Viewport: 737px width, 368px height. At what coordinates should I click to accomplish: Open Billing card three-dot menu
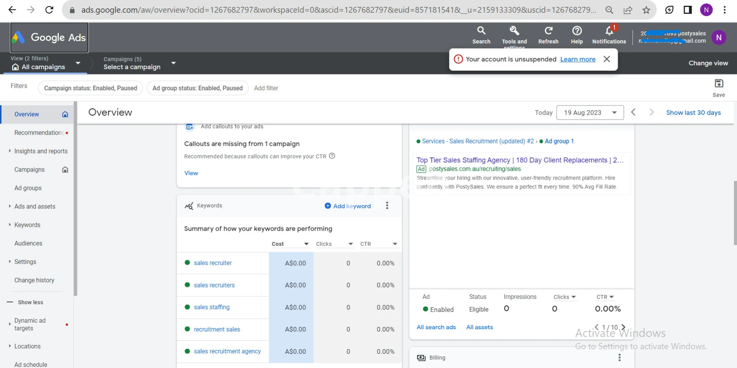(619, 358)
